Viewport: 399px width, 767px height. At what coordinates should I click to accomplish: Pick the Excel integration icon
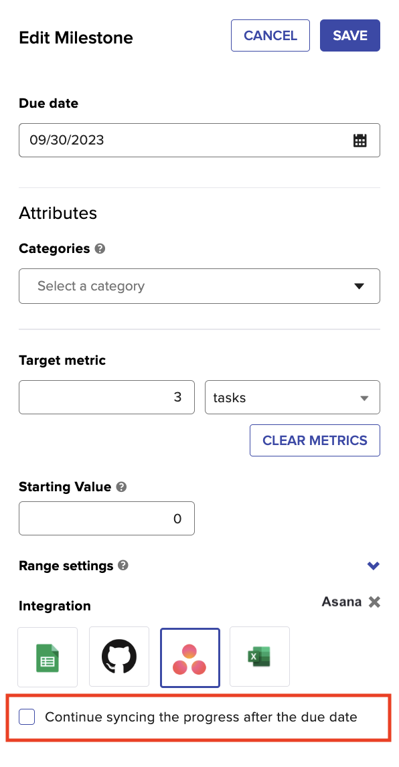click(260, 657)
